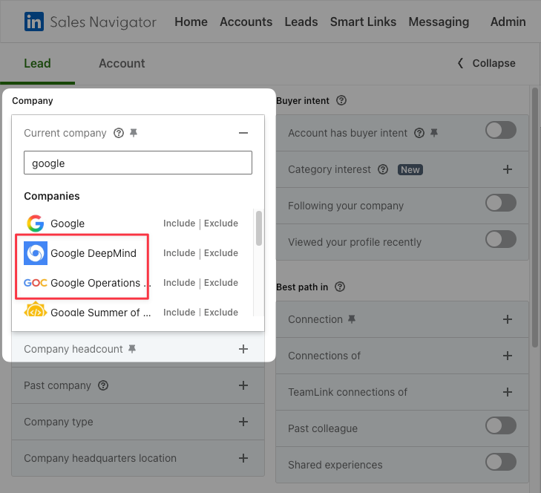Click the companies list scrollbar

pyautogui.click(x=259, y=228)
